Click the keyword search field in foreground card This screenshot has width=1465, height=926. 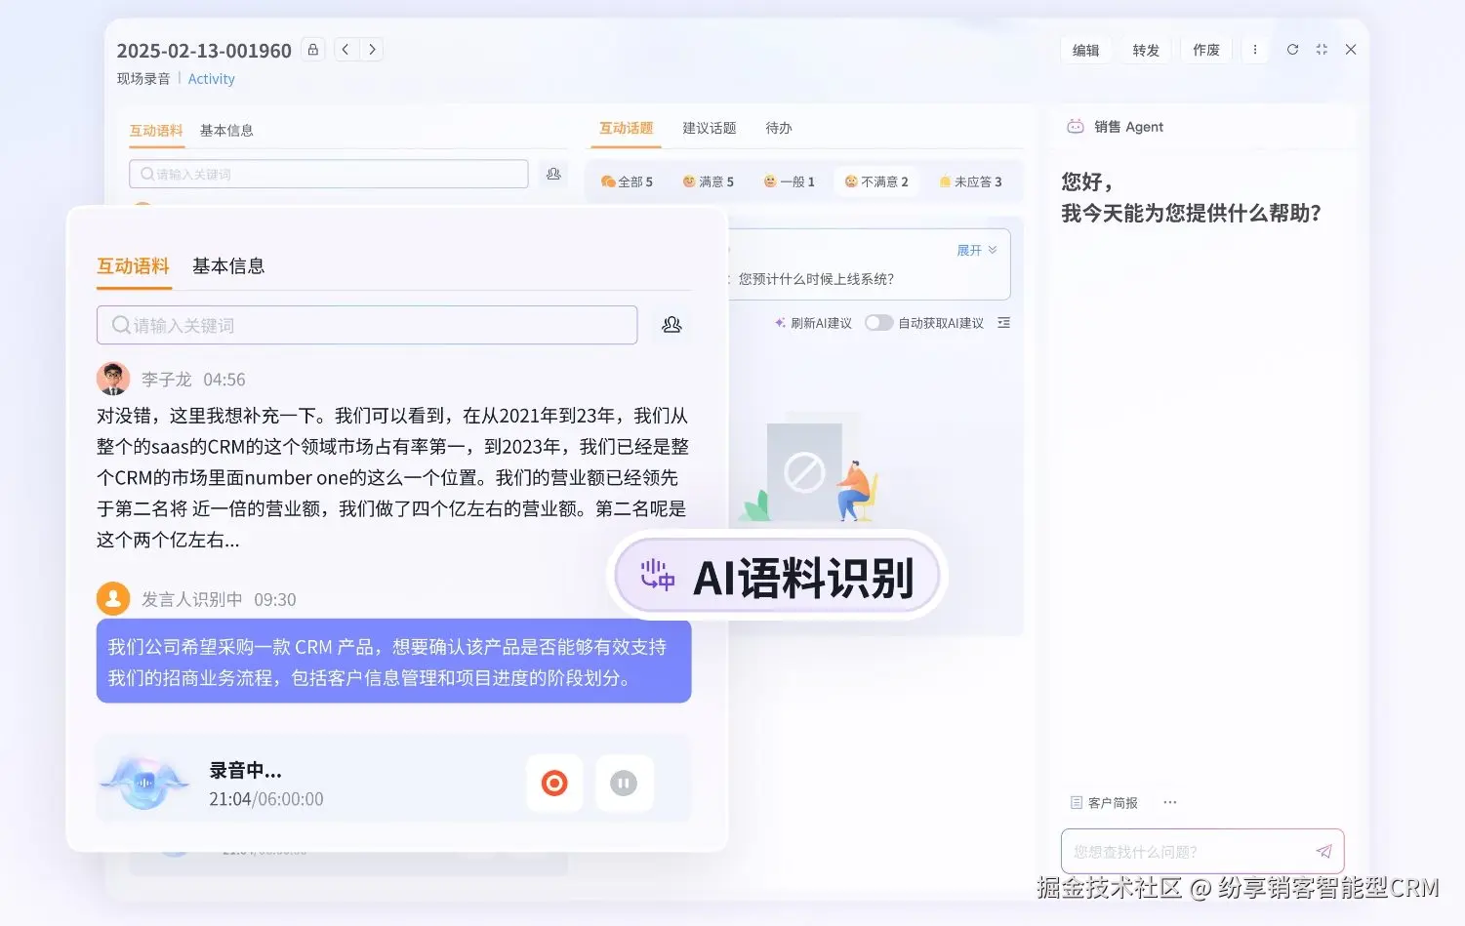tap(367, 325)
